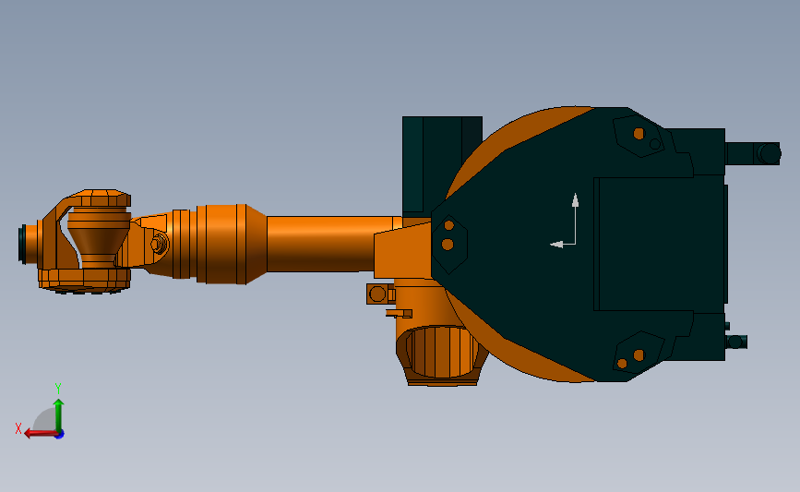Select the small square bracket with round hole
This screenshot has width=800, height=492.
tap(378, 294)
